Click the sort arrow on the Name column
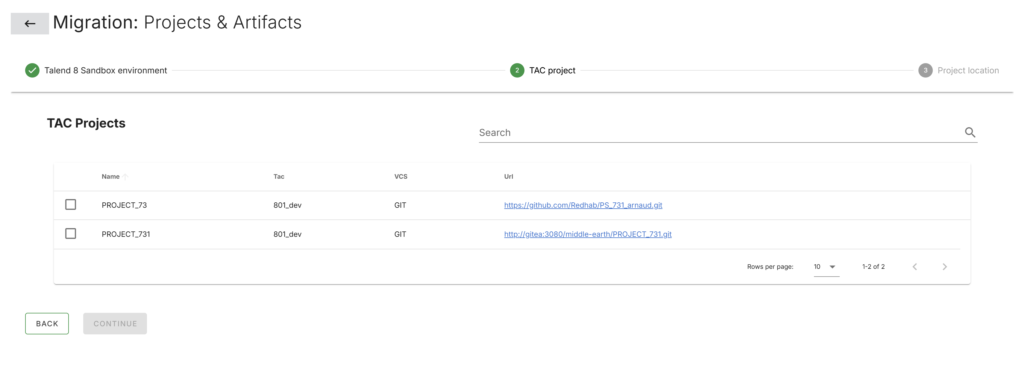Image resolution: width=1019 pixels, height=370 pixels. pos(125,177)
